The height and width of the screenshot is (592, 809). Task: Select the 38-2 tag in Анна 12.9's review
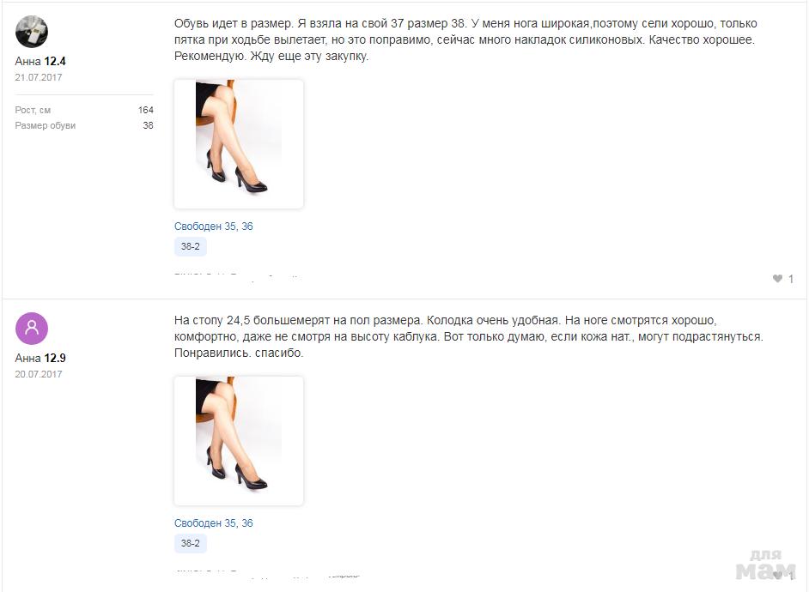191,543
